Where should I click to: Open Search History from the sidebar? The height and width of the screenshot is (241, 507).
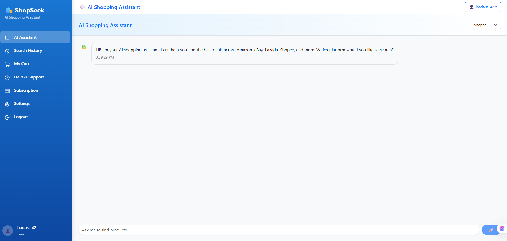coord(28,50)
